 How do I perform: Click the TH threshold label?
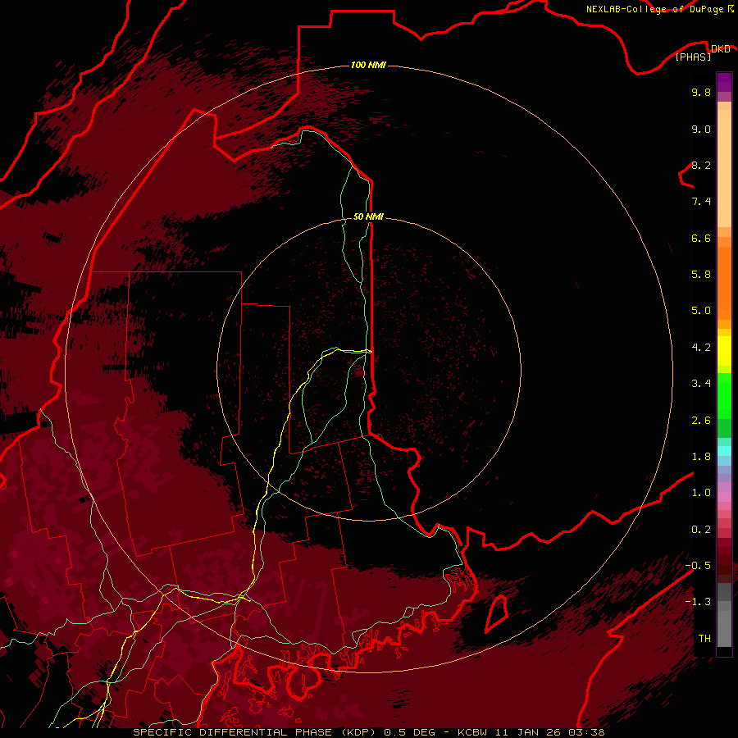pos(704,639)
